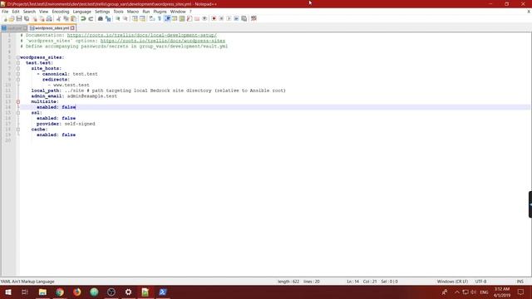Screen dimensions: 532x299
Task: Click the Stop macro recording icon
Action: pyautogui.click(x=221, y=18)
